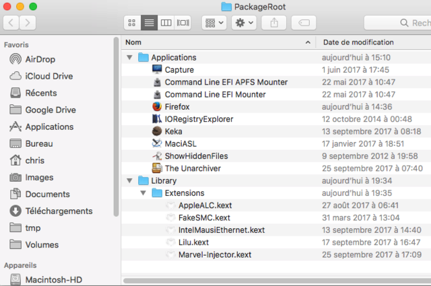
Task: Select the FakeSMC.kext file
Action: click(276, 218)
